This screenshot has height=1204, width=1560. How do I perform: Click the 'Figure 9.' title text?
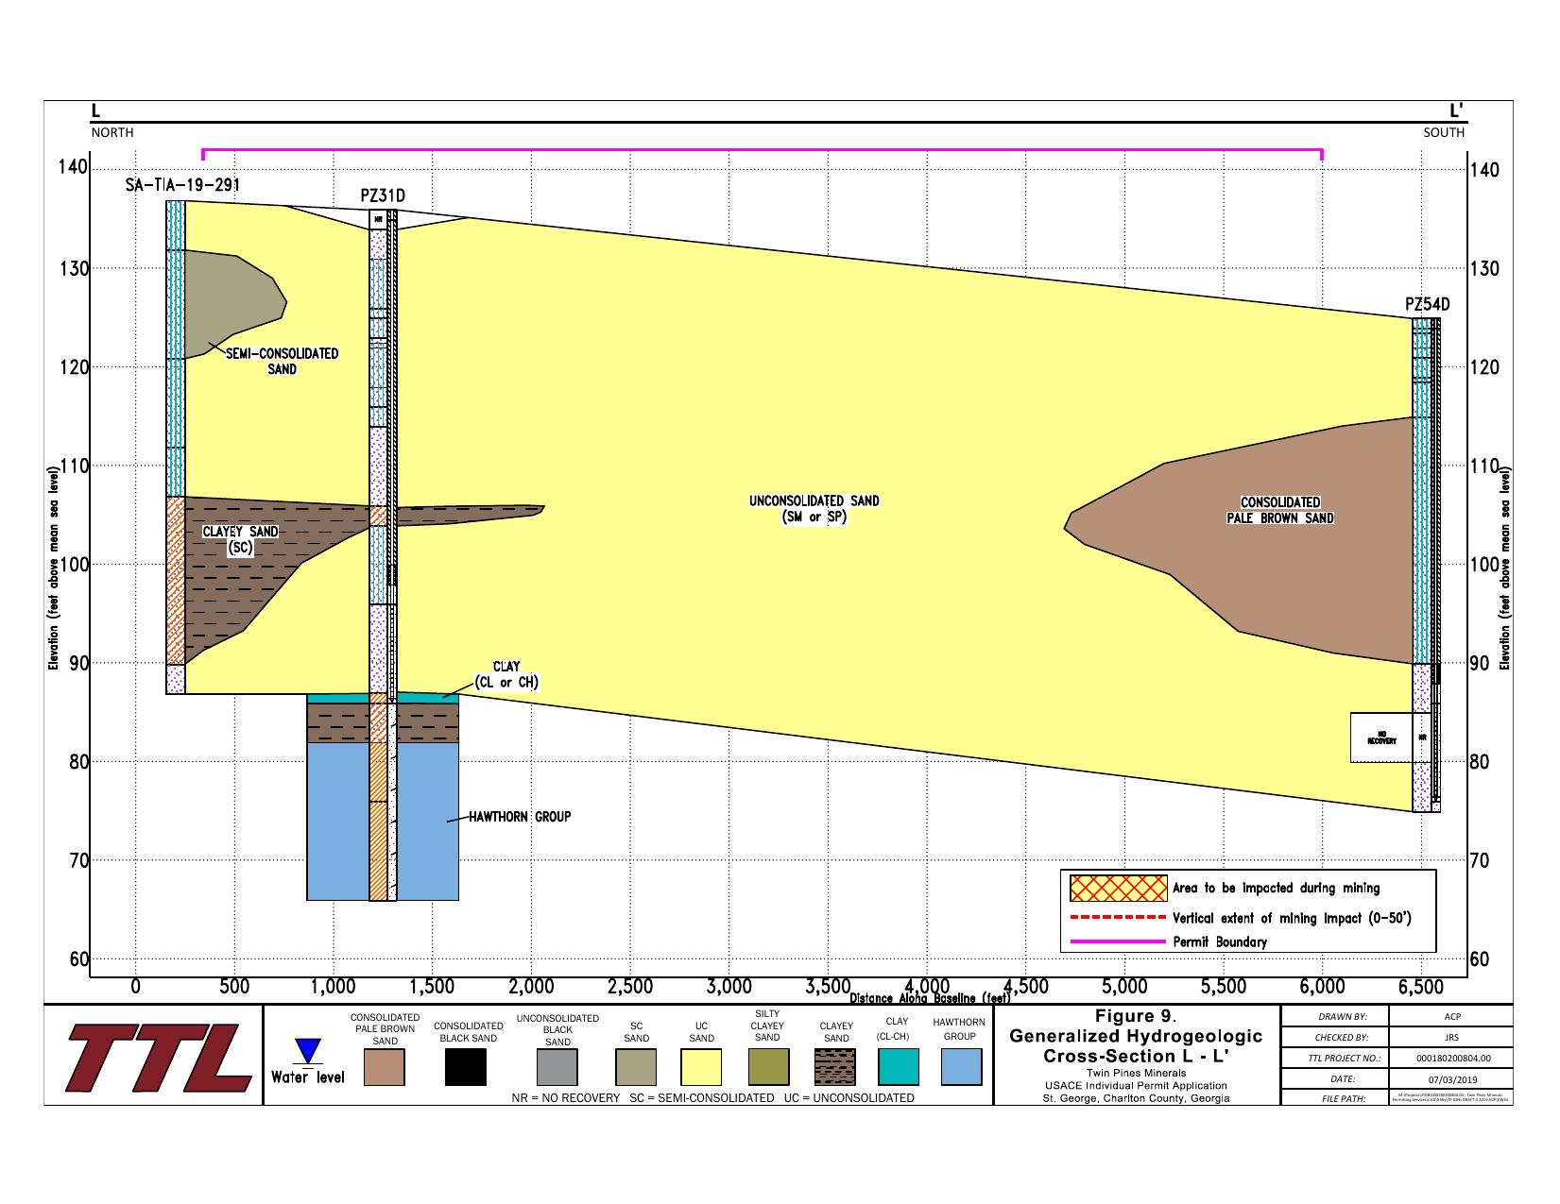[x=1136, y=1017]
